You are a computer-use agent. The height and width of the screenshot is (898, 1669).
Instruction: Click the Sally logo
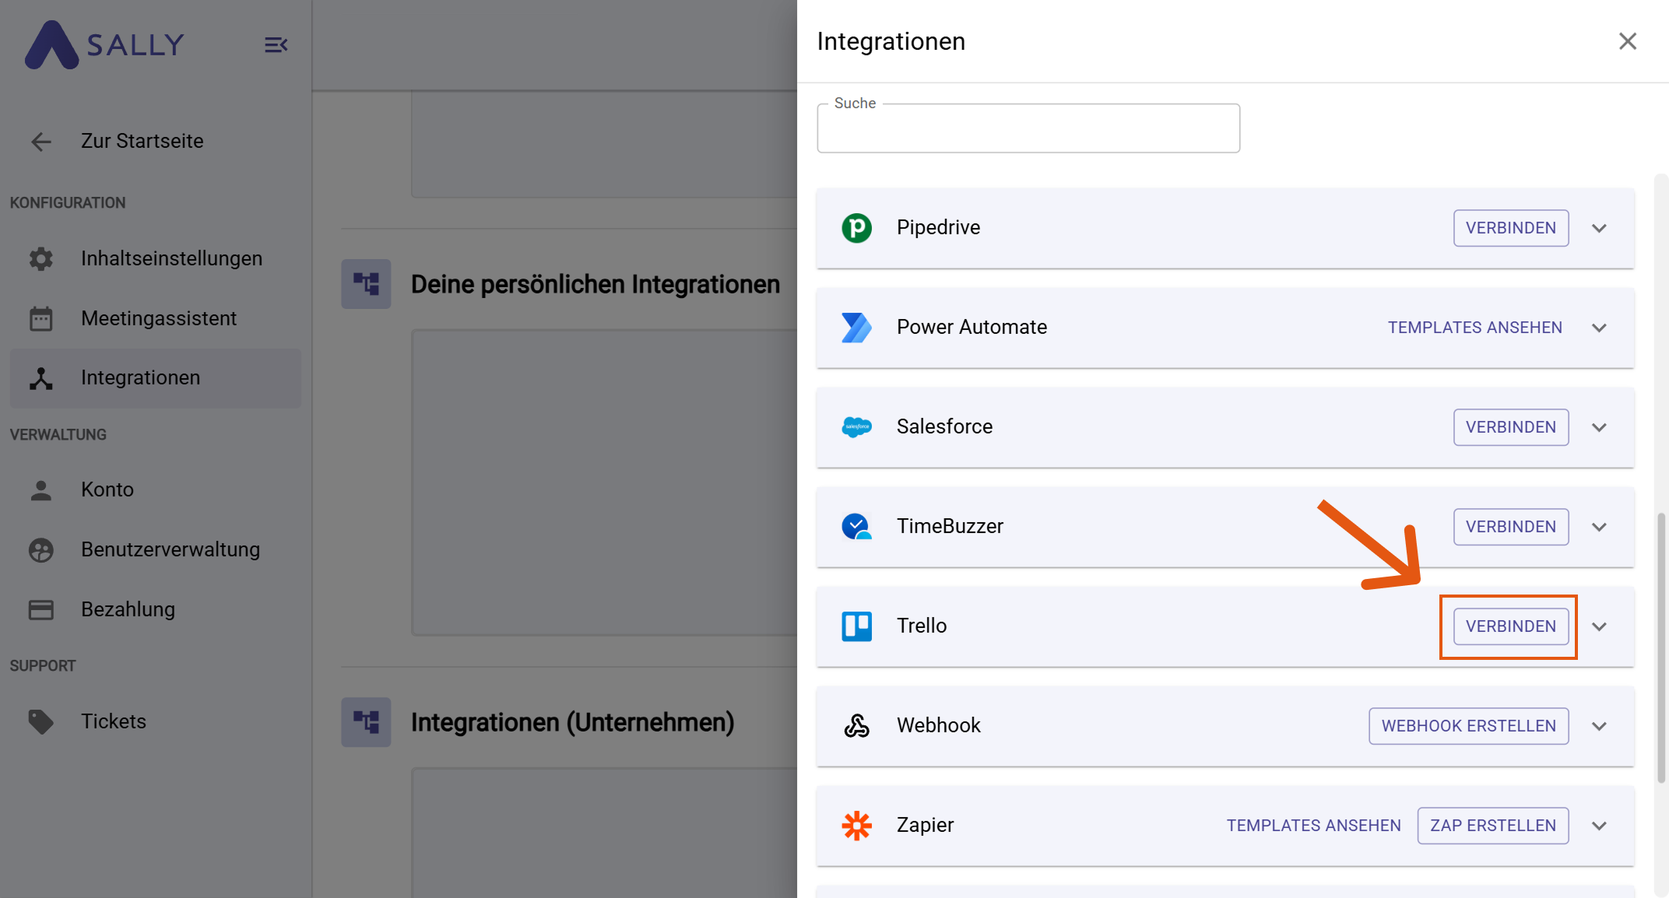104,44
